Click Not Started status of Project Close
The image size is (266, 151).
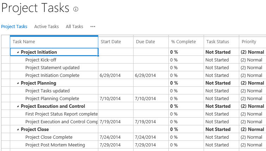click(x=221, y=129)
